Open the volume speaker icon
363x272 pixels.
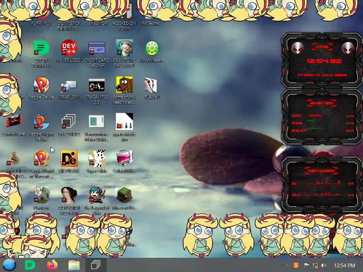point(324,265)
